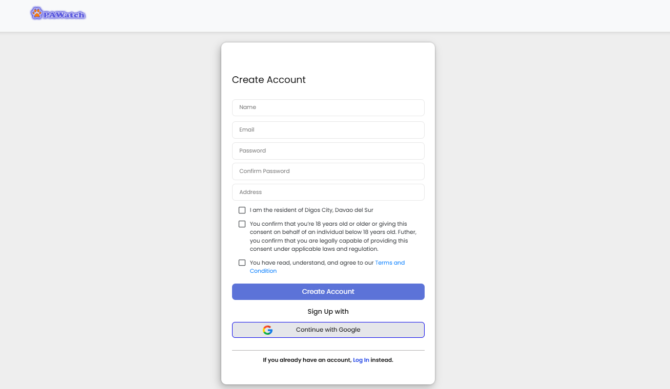Enable the Terms and Condition agreement checkbox
Image resolution: width=670 pixels, height=389 pixels.
click(x=242, y=263)
